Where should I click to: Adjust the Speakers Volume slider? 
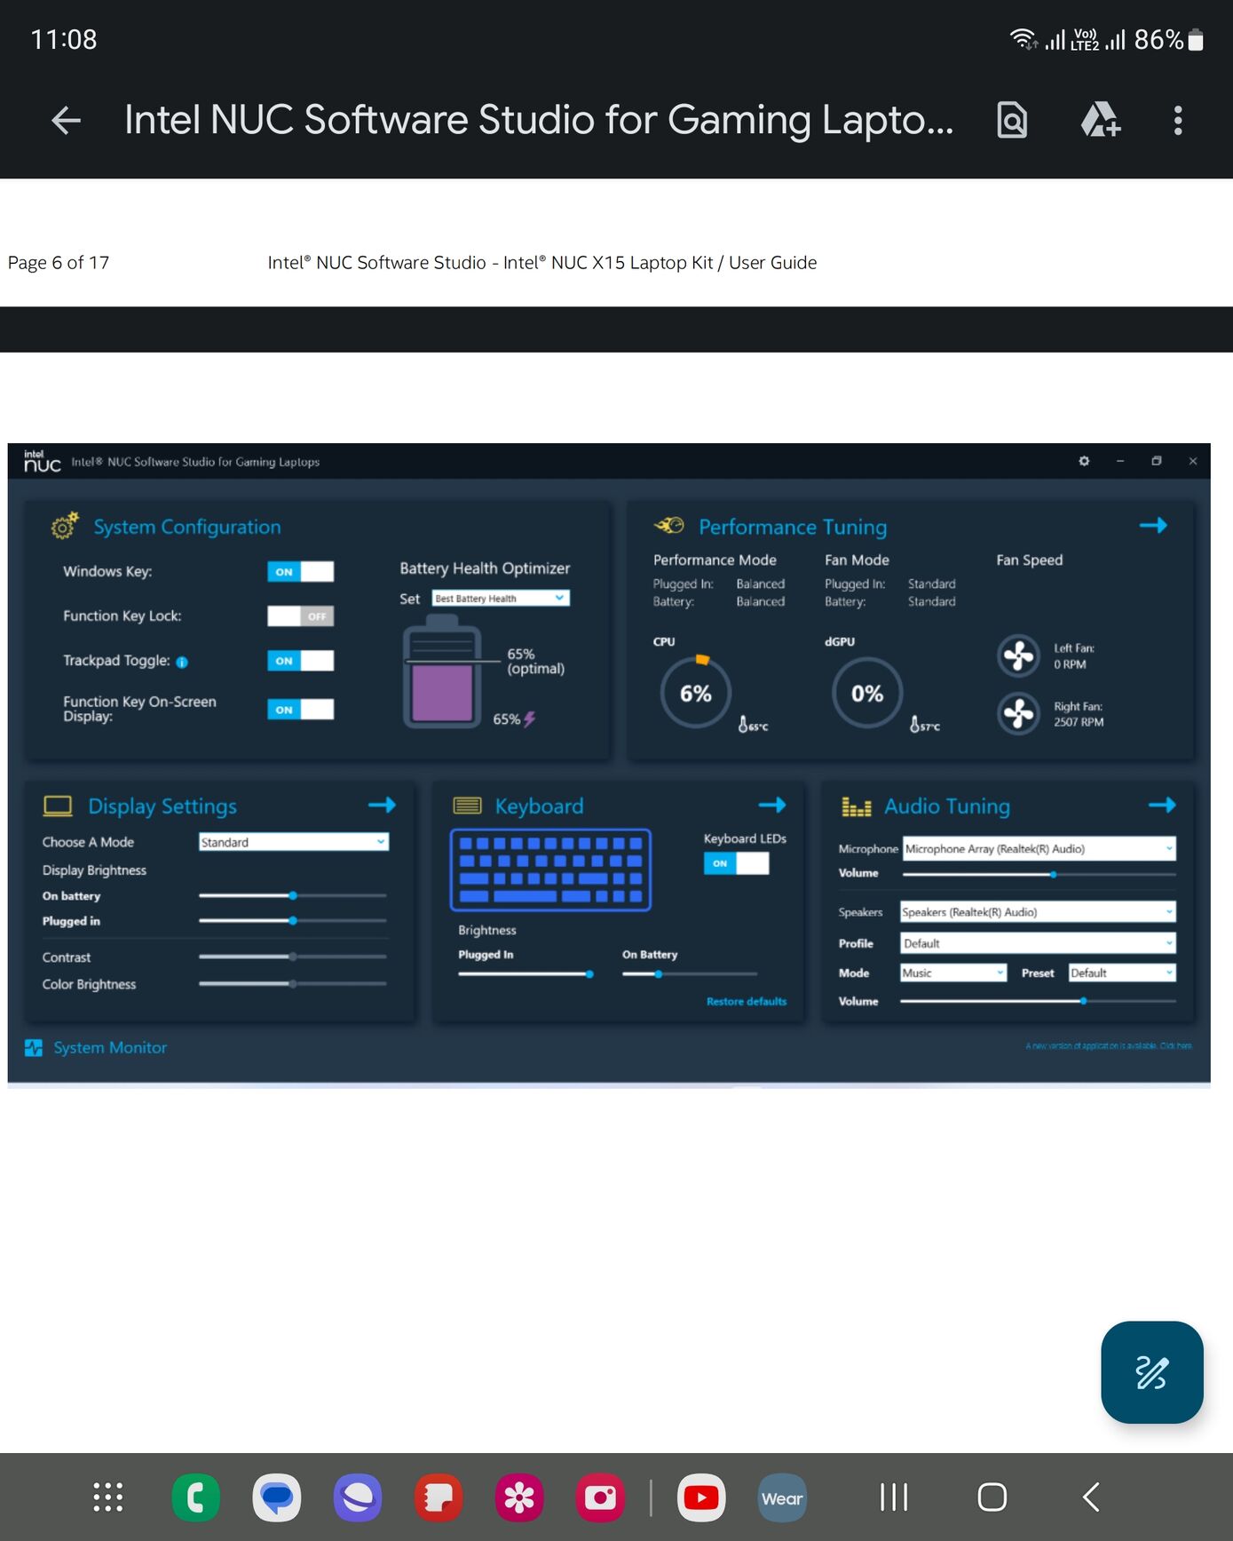coord(1038,1001)
